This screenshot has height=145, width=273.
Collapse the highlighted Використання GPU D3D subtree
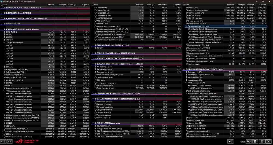[186, 27]
